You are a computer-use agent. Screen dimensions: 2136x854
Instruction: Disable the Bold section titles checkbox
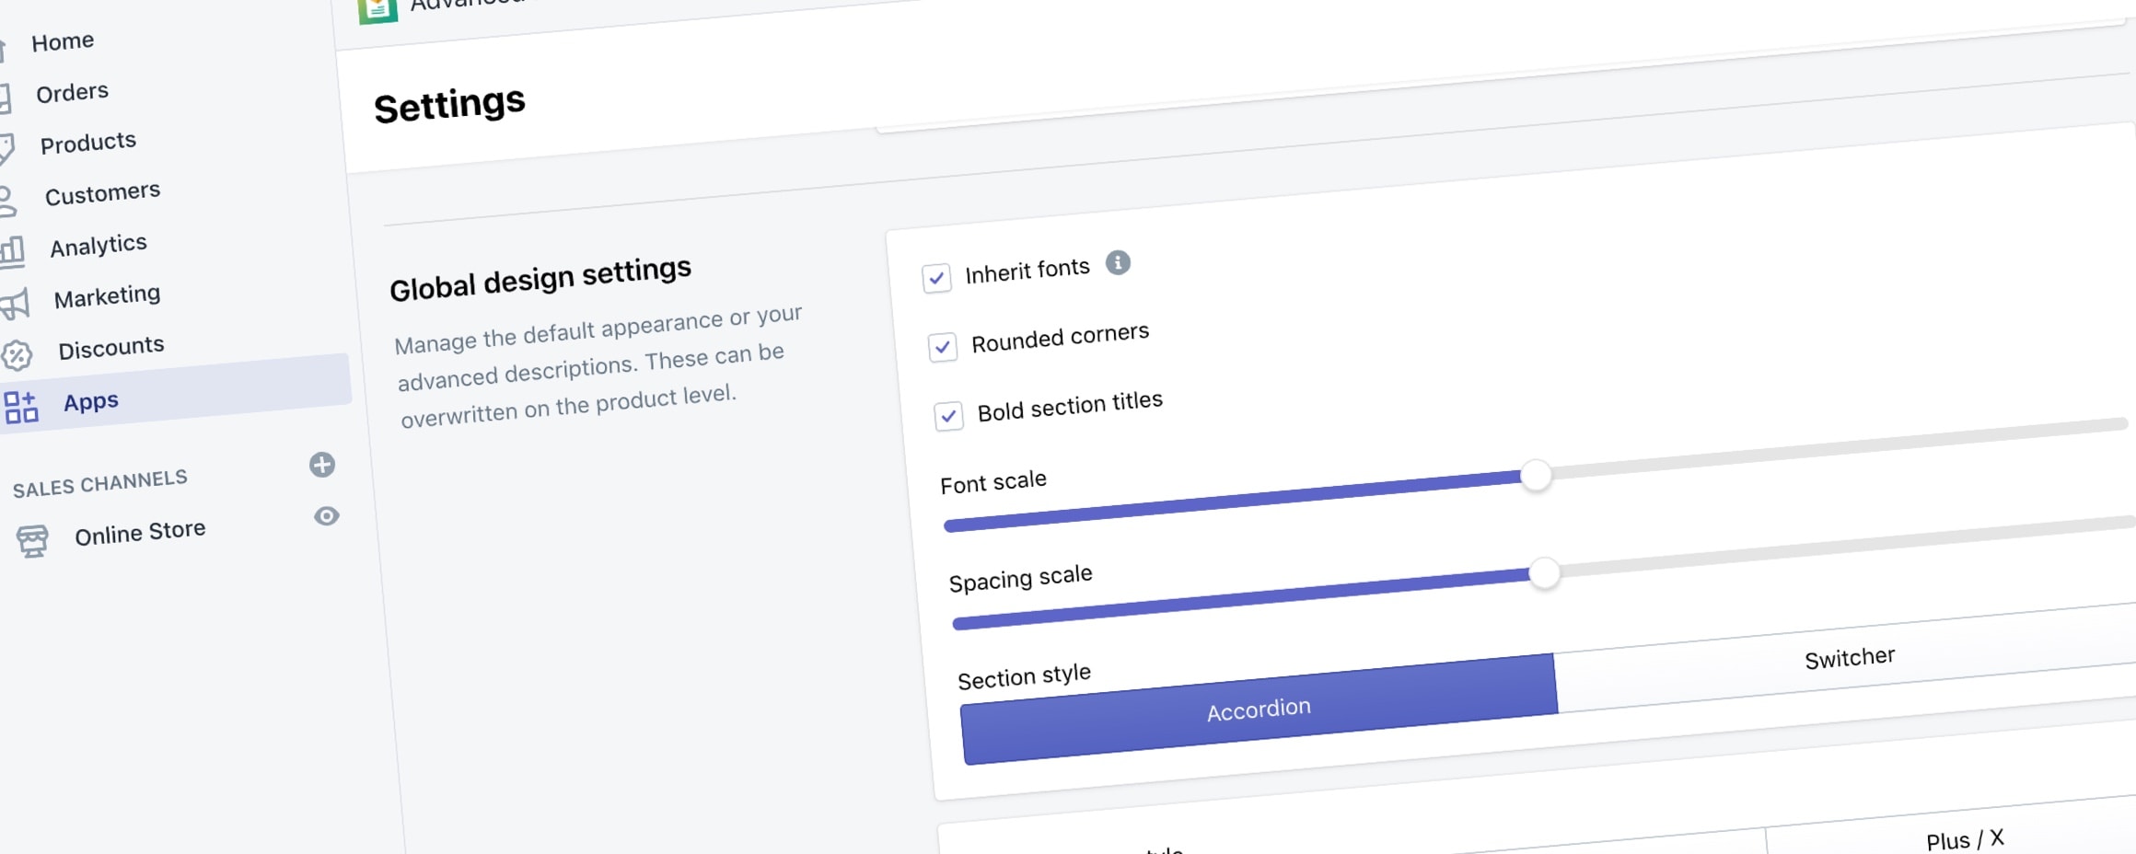(x=948, y=416)
